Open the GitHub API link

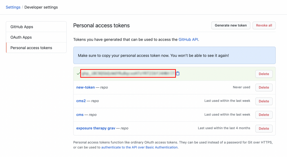point(188,39)
